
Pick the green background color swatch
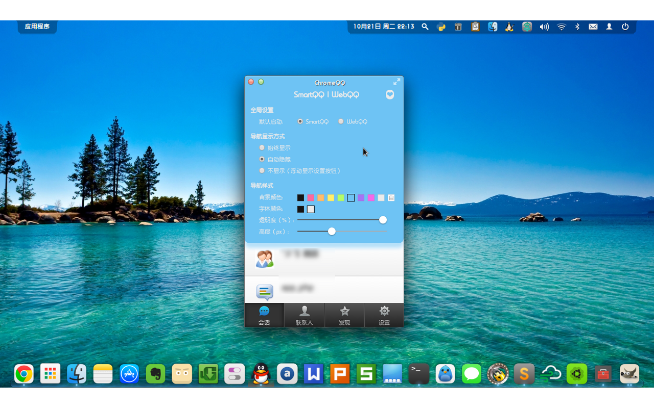[341, 198]
